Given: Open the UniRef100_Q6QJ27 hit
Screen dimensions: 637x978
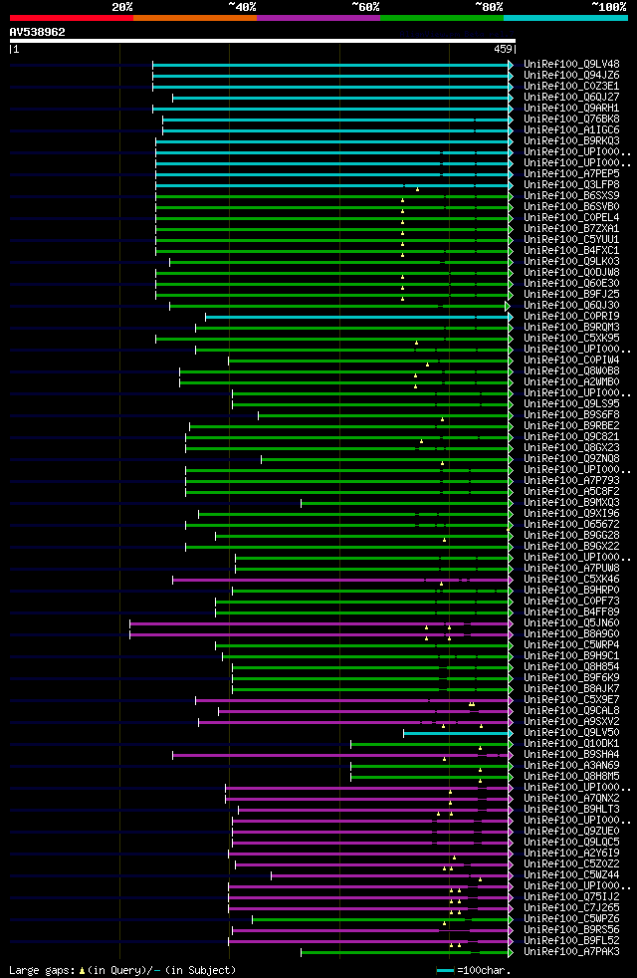Looking at the screenshot, I should pos(571,98).
